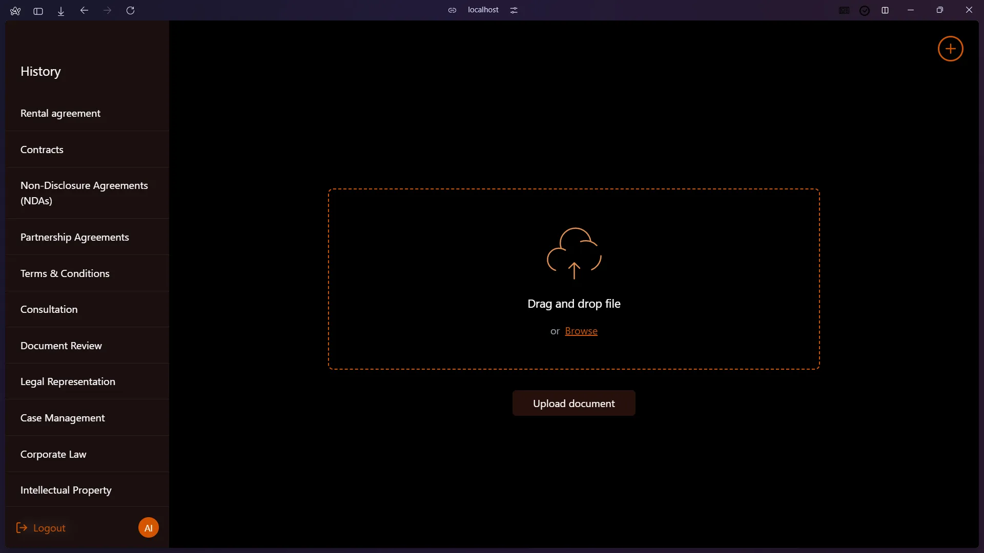Select Contracts in the history list
Image resolution: width=984 pixels, height=553 pixels.
pos(42,150)
